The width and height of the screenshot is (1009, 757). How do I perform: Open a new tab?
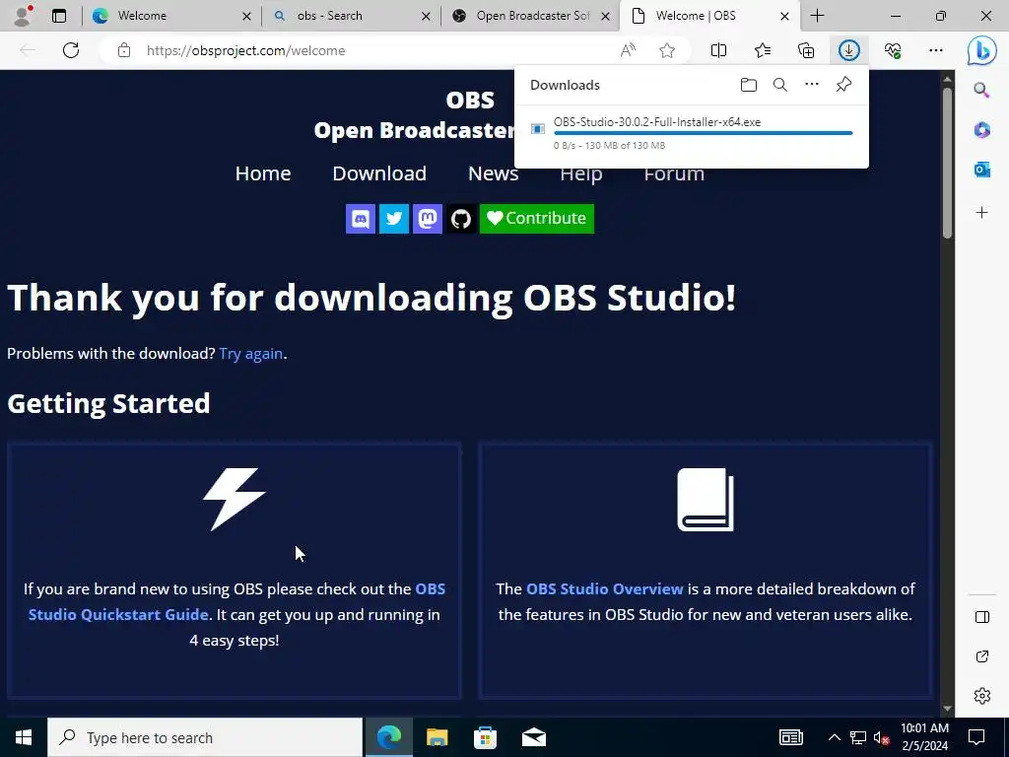[817, 16]
